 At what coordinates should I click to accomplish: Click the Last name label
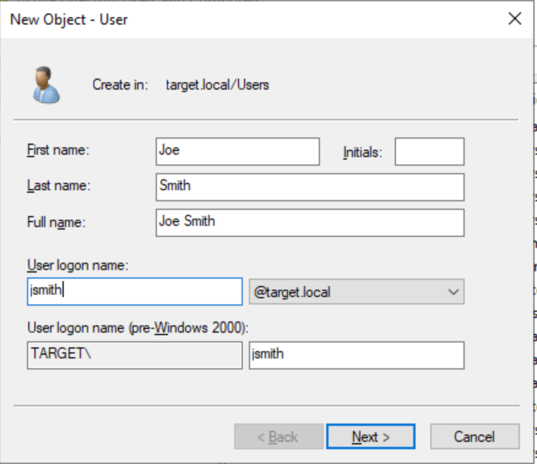click(58, 186)
